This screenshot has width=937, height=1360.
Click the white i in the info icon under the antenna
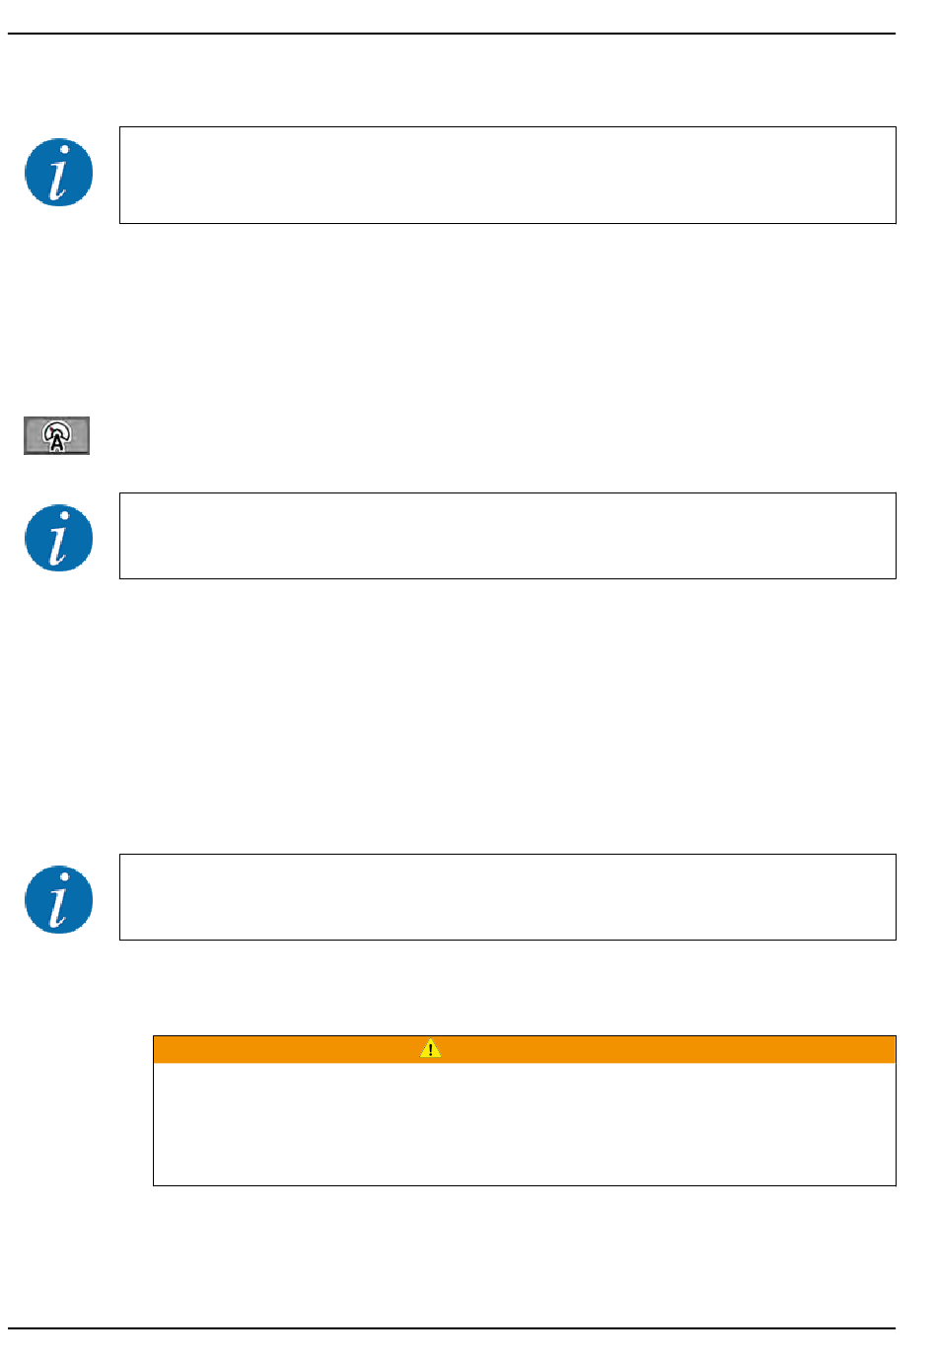59,539
